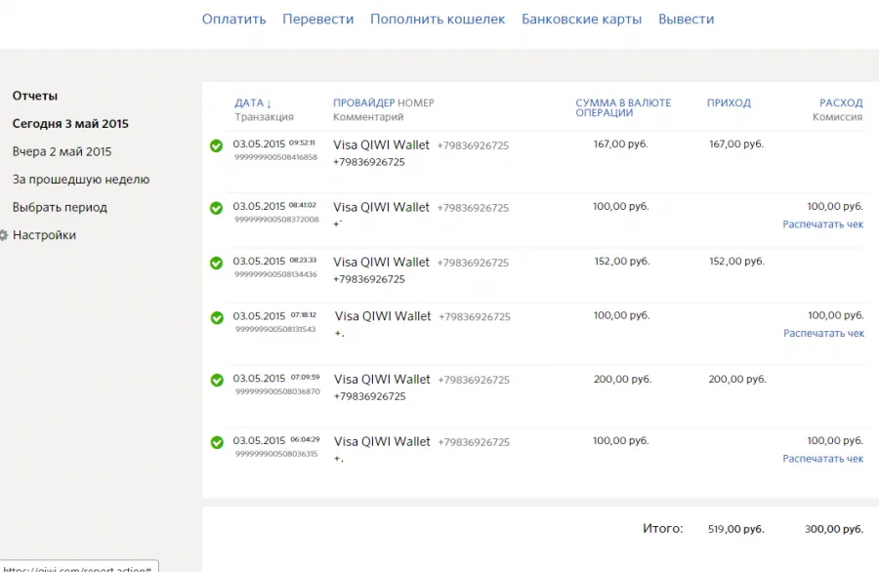Open the Перевести section

pos(317,20)
